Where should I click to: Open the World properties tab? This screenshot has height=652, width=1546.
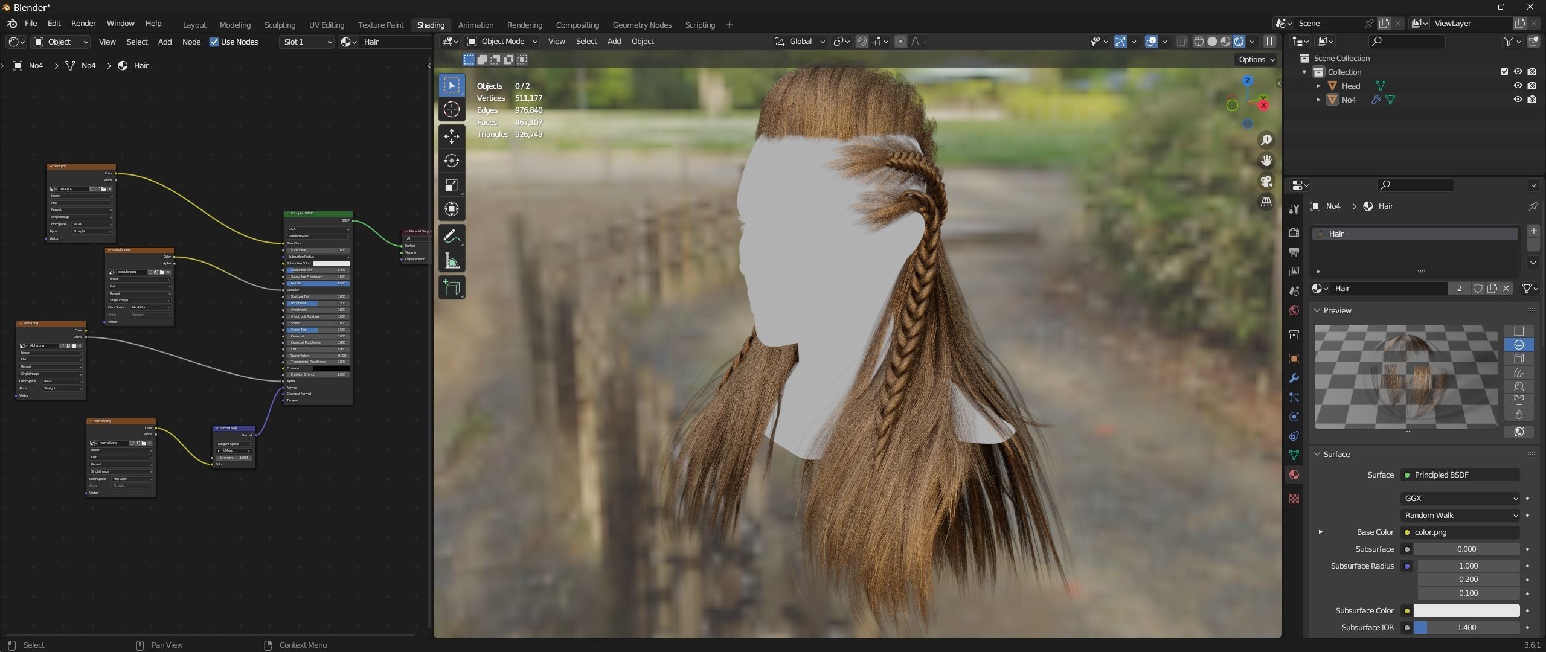(1294, 310)
